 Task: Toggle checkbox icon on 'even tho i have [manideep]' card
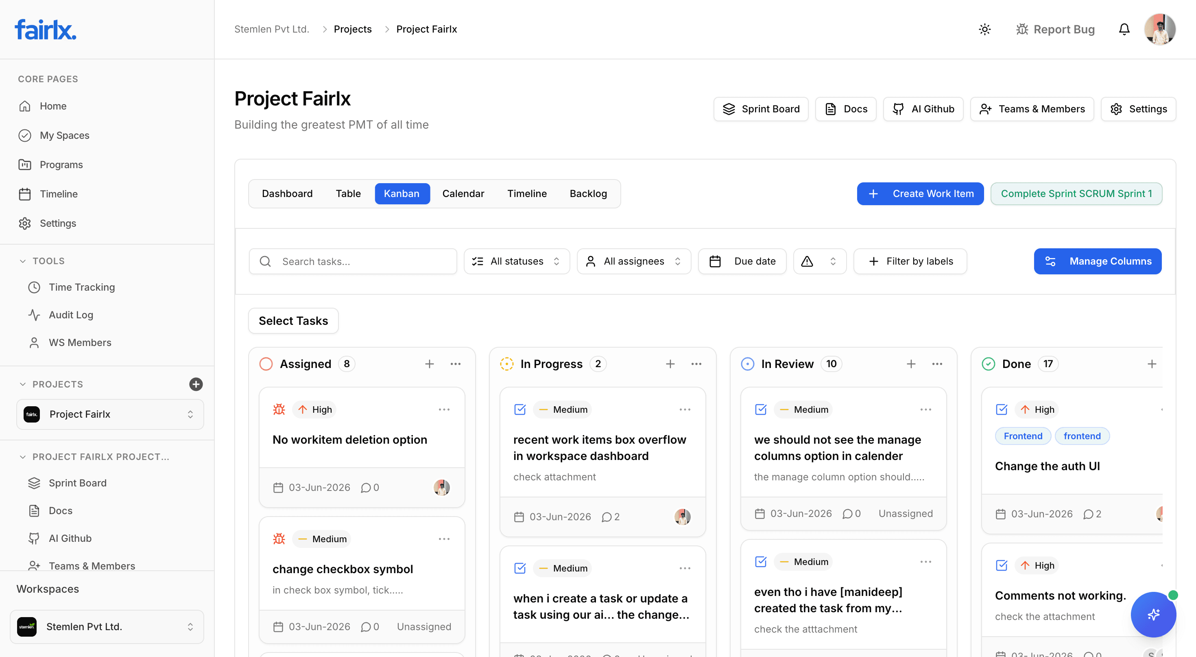tap(761, 562)
